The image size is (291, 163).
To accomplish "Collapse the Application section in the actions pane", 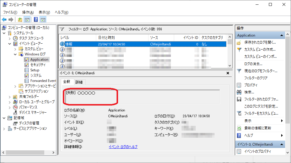I will click(x=282, y=35).
